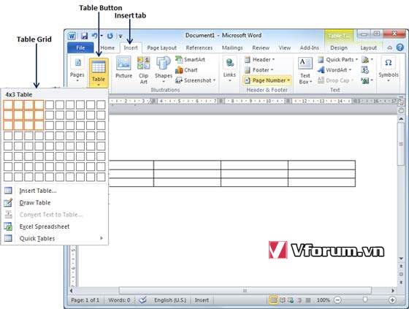Open the Shapes gallery
The width and height of the screenshot is (409, 309).
tap(164, 70)
